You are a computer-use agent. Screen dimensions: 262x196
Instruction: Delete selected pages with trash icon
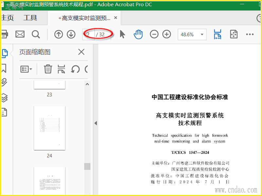(48, 69)
